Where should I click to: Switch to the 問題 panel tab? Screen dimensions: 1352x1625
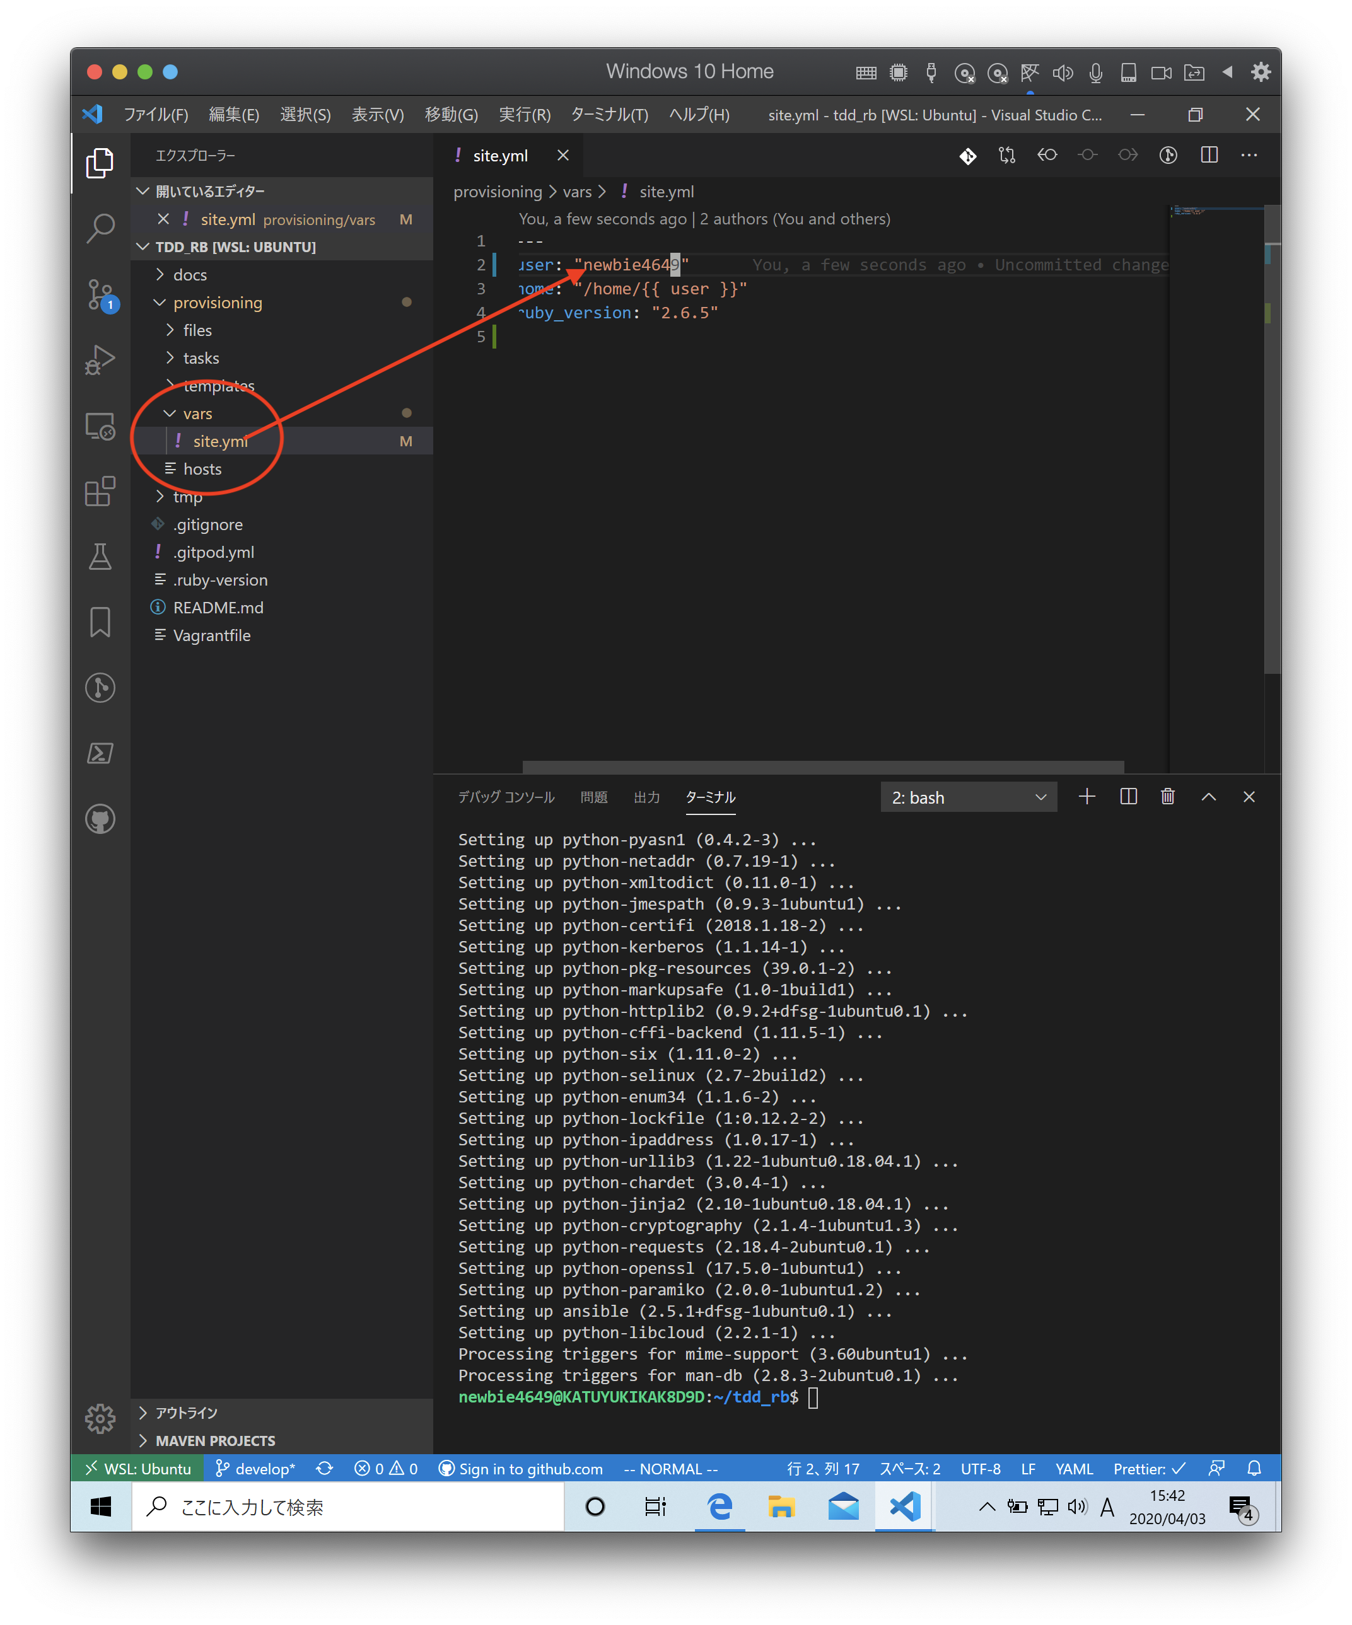coord(594,797)
